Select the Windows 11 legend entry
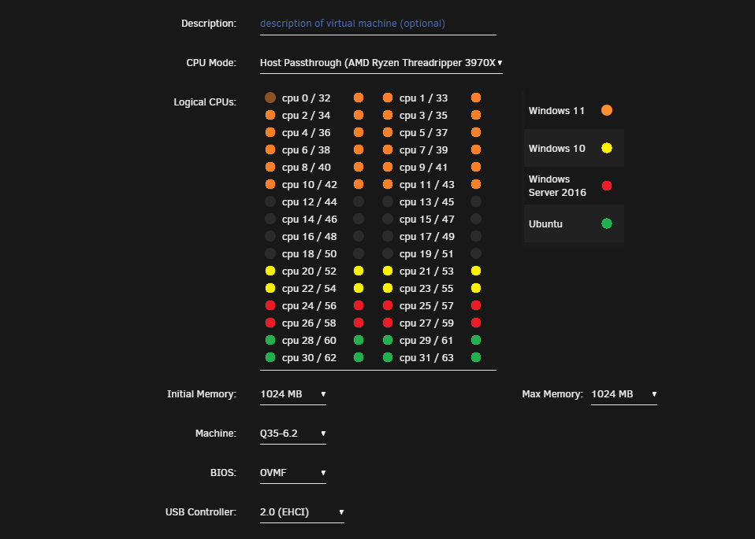 pyautogui.click(x=574, y=111)
